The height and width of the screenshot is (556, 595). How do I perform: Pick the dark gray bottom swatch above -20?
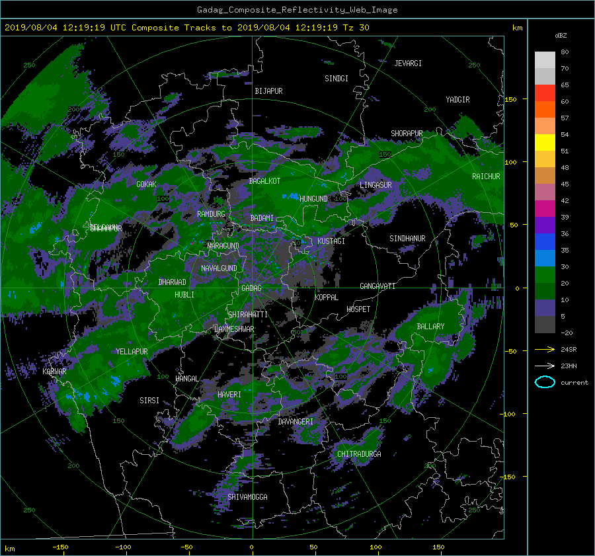tap(545, 325)
